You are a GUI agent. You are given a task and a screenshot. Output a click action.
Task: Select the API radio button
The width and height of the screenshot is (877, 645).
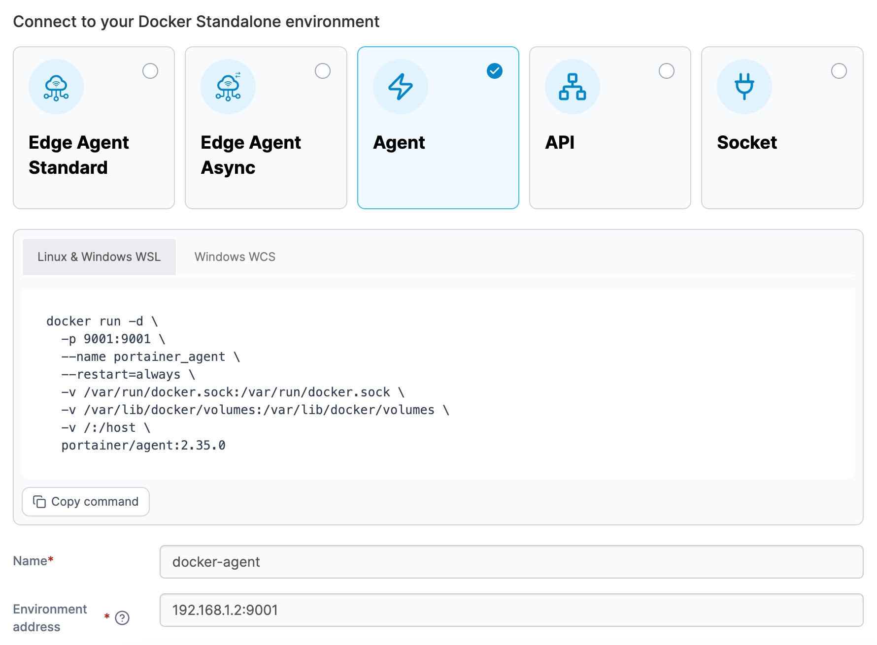(x=666, y=71)
